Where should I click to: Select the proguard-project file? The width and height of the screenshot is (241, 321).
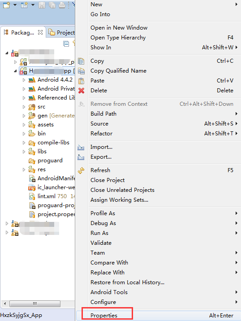[x=52, y=205]
